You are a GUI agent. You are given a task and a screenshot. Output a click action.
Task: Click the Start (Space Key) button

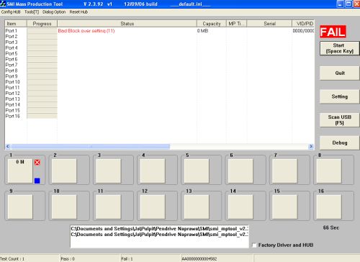[339, 48]
